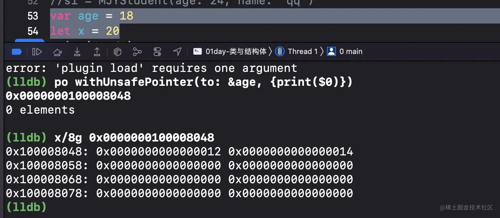Click Simulate Location arrow icon
The height and width of the screenshot is (218, 500).
(177, 52)
